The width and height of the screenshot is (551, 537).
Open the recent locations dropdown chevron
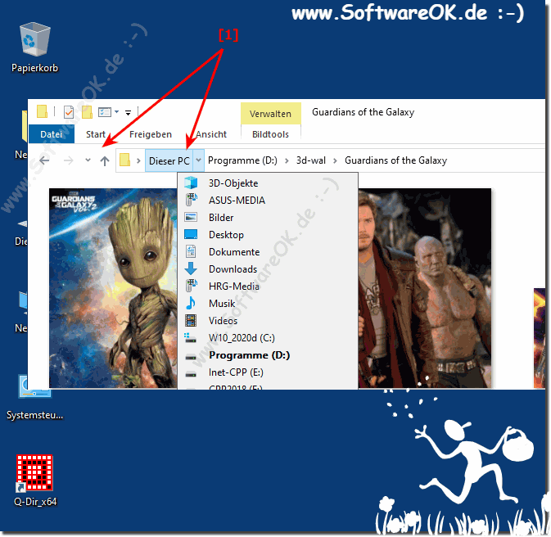(88, 160)
